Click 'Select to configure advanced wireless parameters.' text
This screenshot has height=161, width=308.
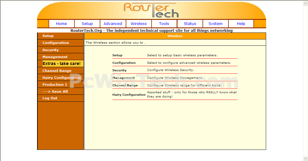[189, 63]
